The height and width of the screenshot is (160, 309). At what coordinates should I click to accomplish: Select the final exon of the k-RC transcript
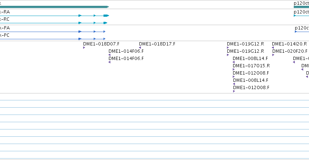point(105,23)
